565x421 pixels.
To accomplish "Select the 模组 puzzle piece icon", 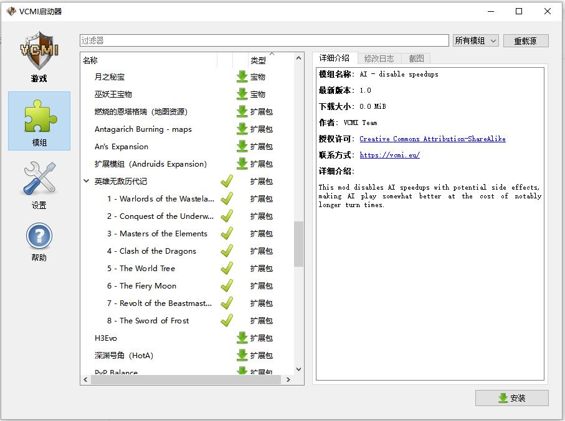I will [40, 116].
